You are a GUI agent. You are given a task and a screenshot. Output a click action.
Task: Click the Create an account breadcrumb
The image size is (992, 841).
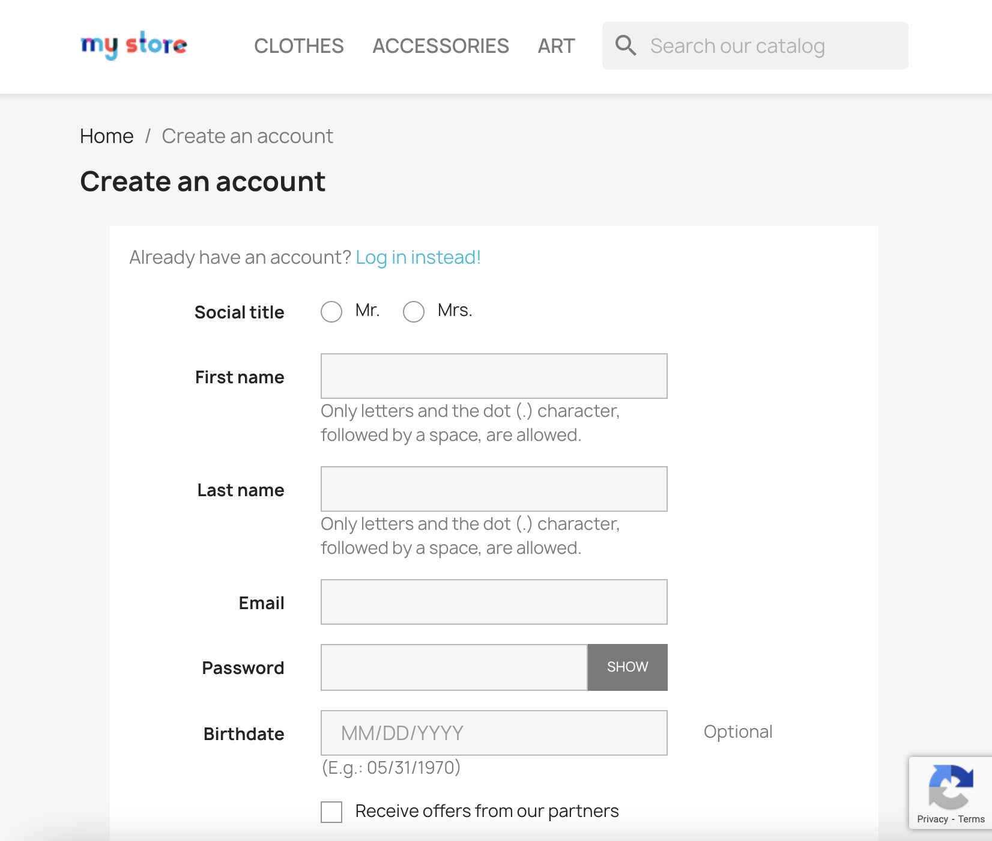pyautogui.click(x=247, y=136)
